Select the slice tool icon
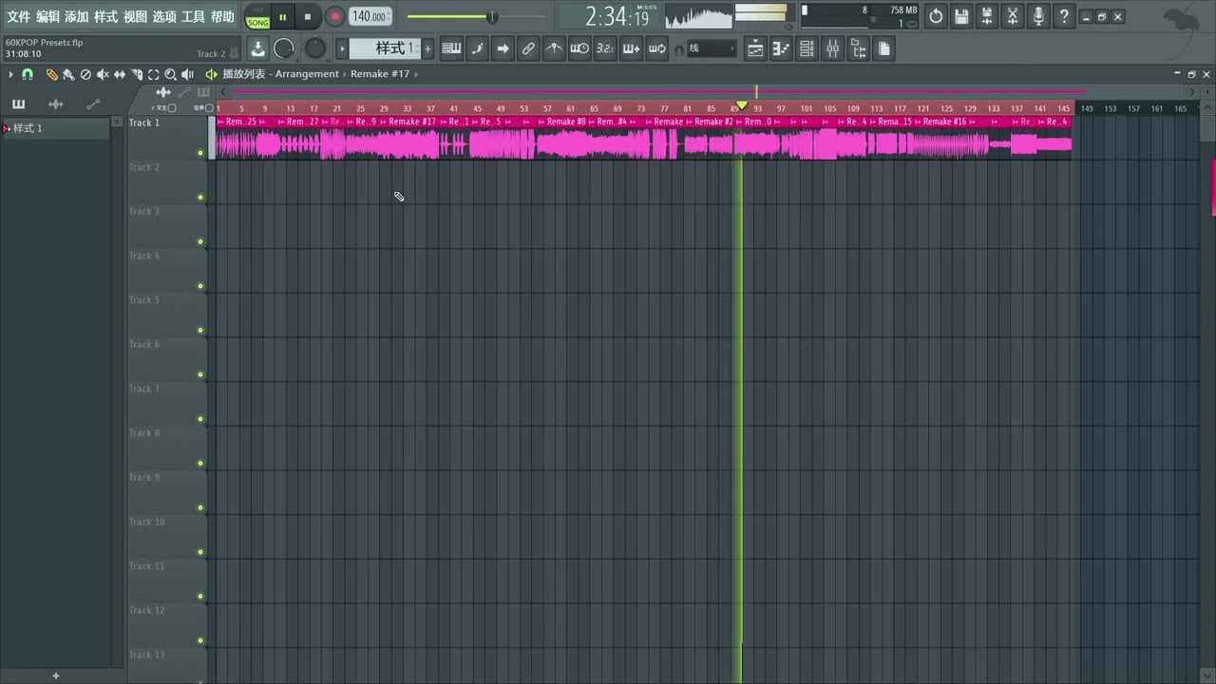Image resolution: width=1216 pixels, height=684 pixels. pyautogui.click(x=137, y=74)
